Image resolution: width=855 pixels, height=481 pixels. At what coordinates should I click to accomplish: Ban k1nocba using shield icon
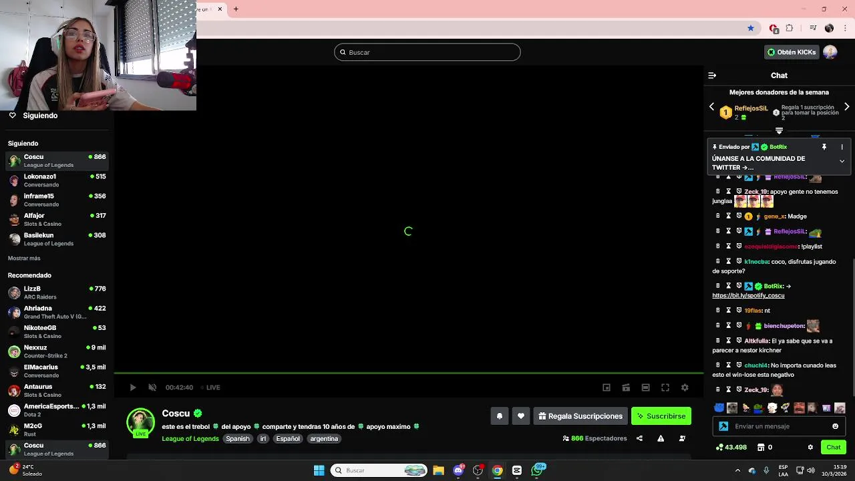[739, 261]
